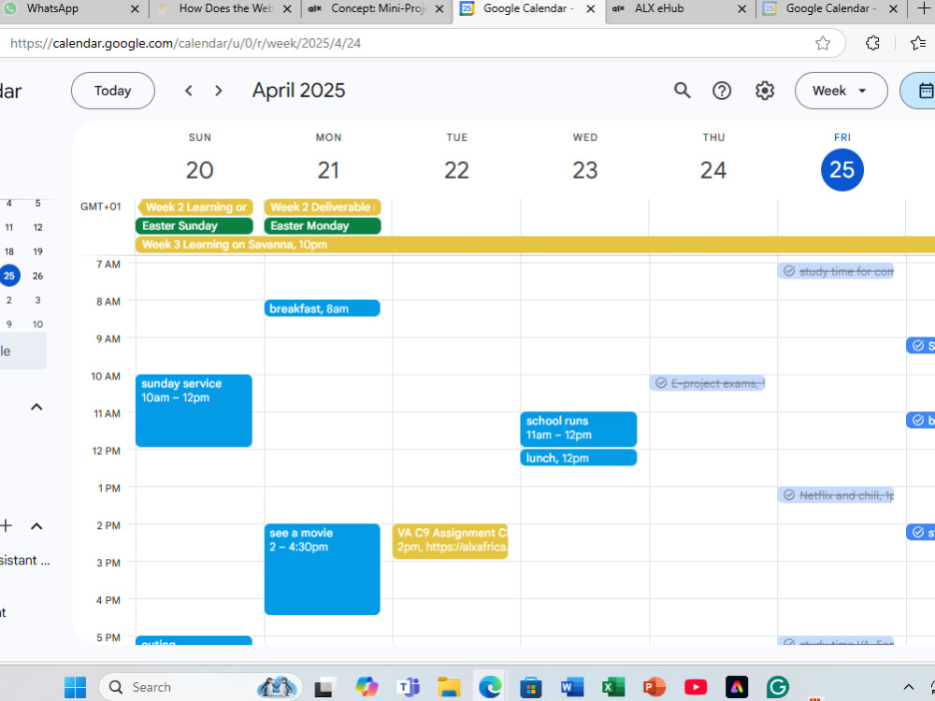Open completed task E-project exams

[707, 383]
